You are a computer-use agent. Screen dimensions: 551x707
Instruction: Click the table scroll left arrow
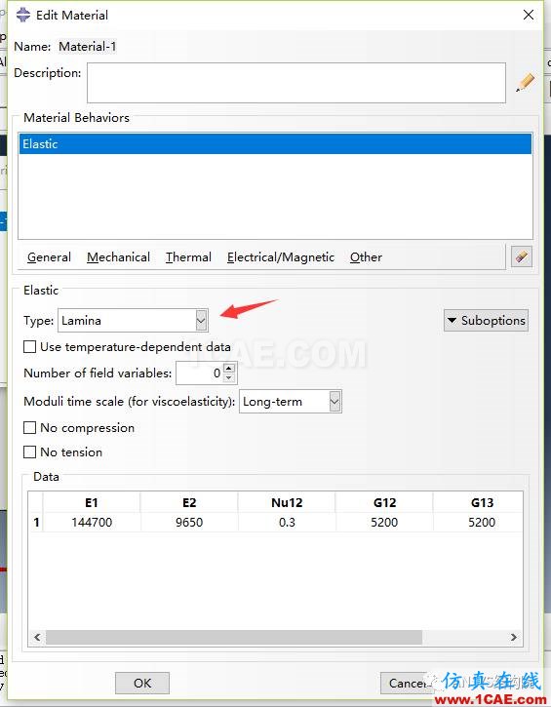[x=37, y=637]
